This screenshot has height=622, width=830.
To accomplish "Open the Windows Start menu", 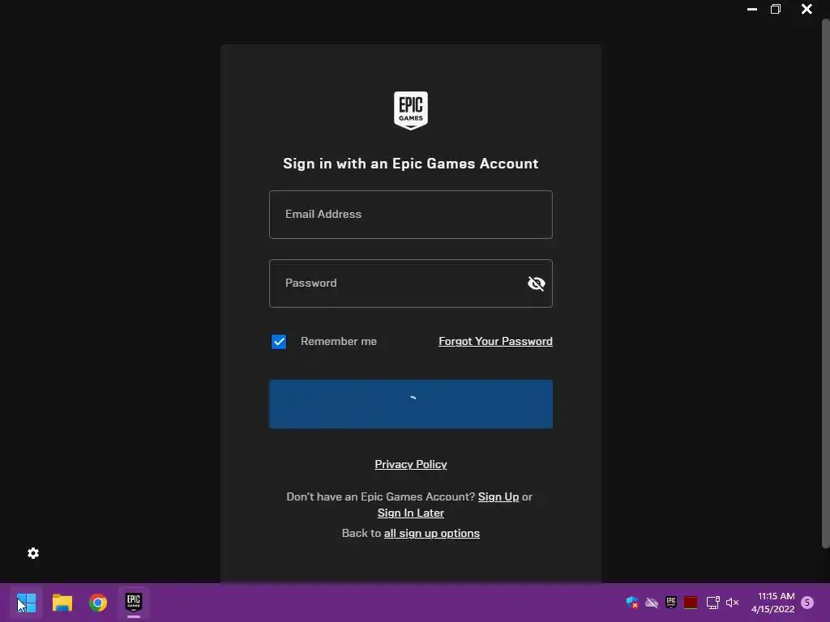I will pyautogui.click(x=26, y=603).
